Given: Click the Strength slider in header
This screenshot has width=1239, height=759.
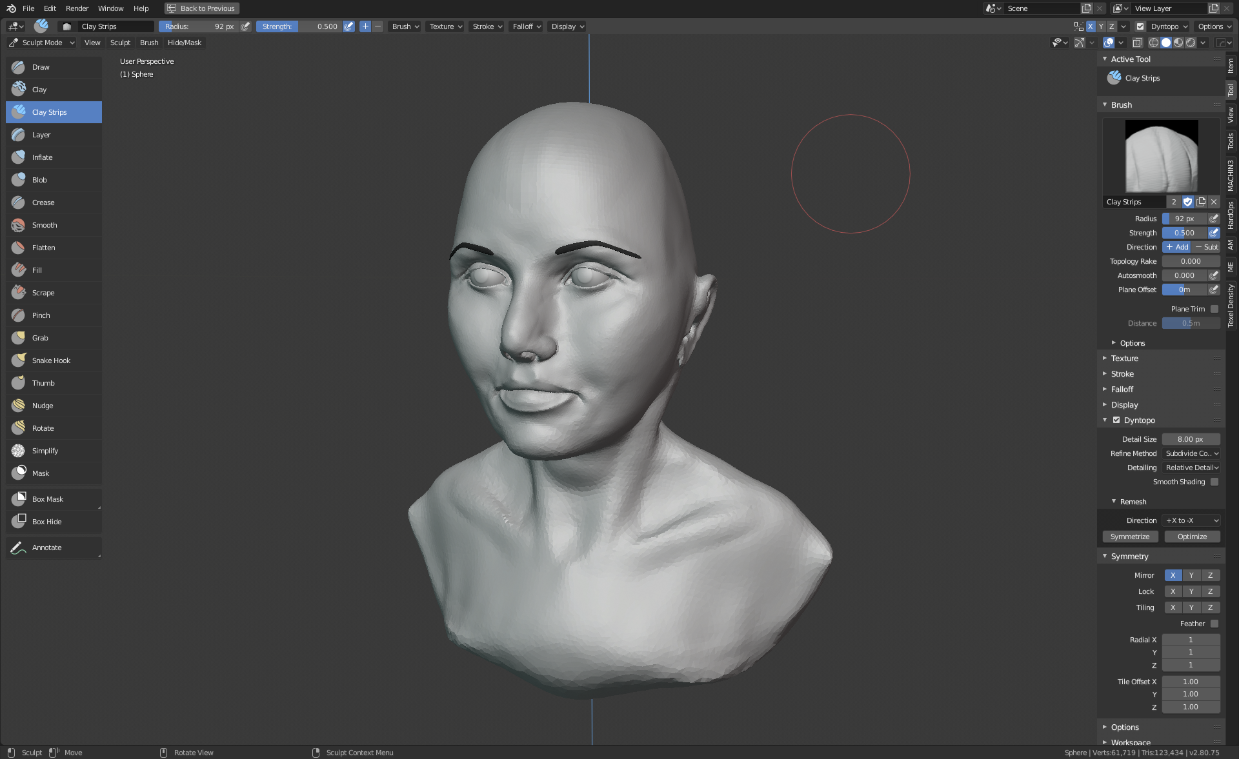Looking at the screenshot, I should point(299,26).
